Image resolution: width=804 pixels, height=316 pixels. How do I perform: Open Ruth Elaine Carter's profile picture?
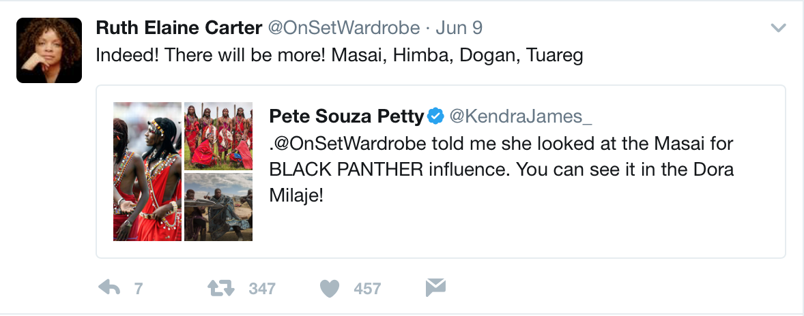(x=49, y=50)
